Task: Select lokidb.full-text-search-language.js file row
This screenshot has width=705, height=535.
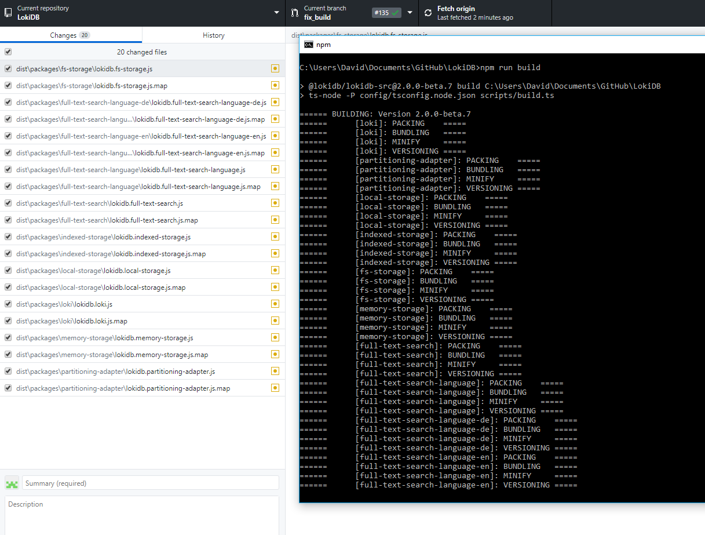Action: point(143,169)
